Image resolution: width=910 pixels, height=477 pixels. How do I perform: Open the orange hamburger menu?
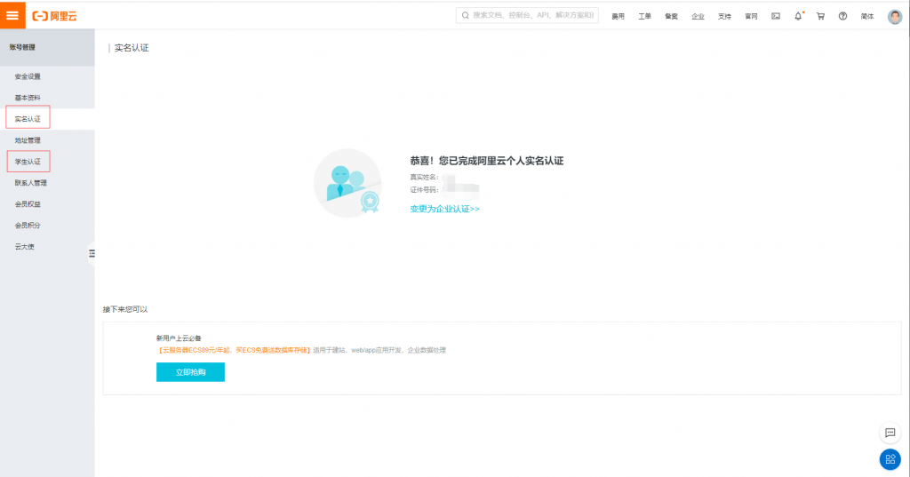[12, 15]
